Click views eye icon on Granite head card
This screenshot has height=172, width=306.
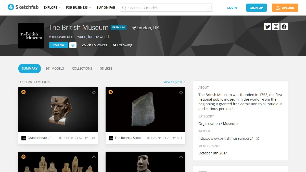(61, 138)
